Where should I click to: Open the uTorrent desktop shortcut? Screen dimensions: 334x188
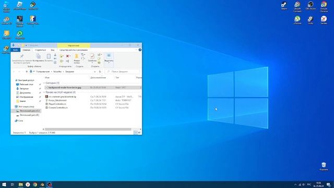pyautogui.click(x=297, y=20)
